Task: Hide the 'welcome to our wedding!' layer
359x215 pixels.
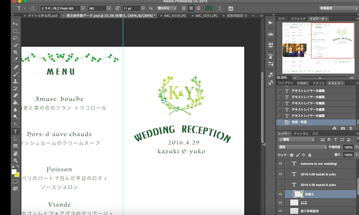Action: point(280,163)
